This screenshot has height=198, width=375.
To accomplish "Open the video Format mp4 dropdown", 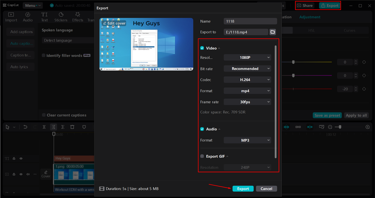I will point(248,91).
